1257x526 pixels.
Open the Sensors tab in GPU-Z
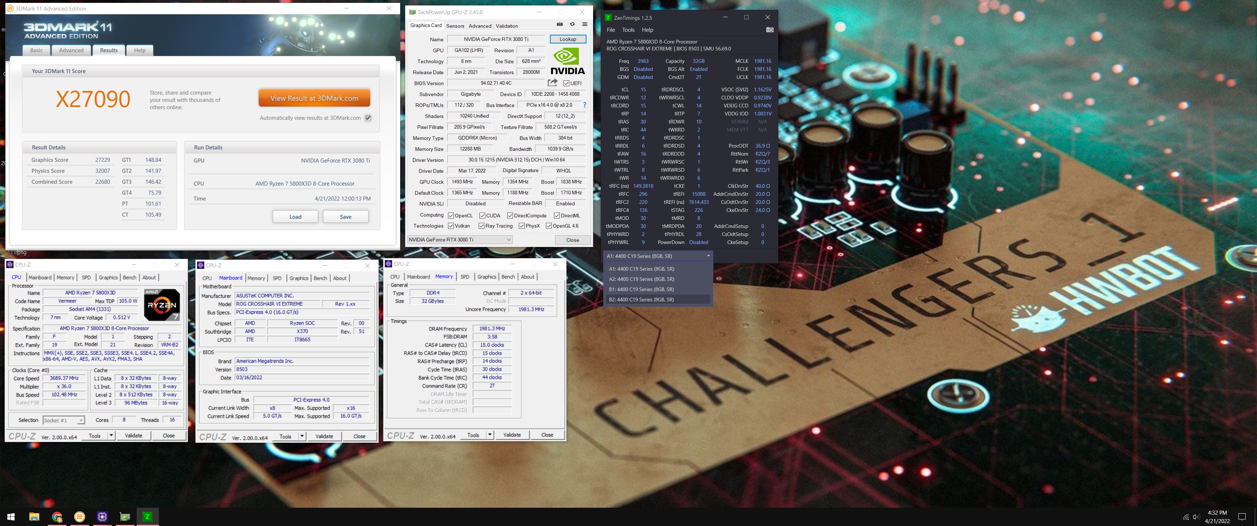click(455, 26)
